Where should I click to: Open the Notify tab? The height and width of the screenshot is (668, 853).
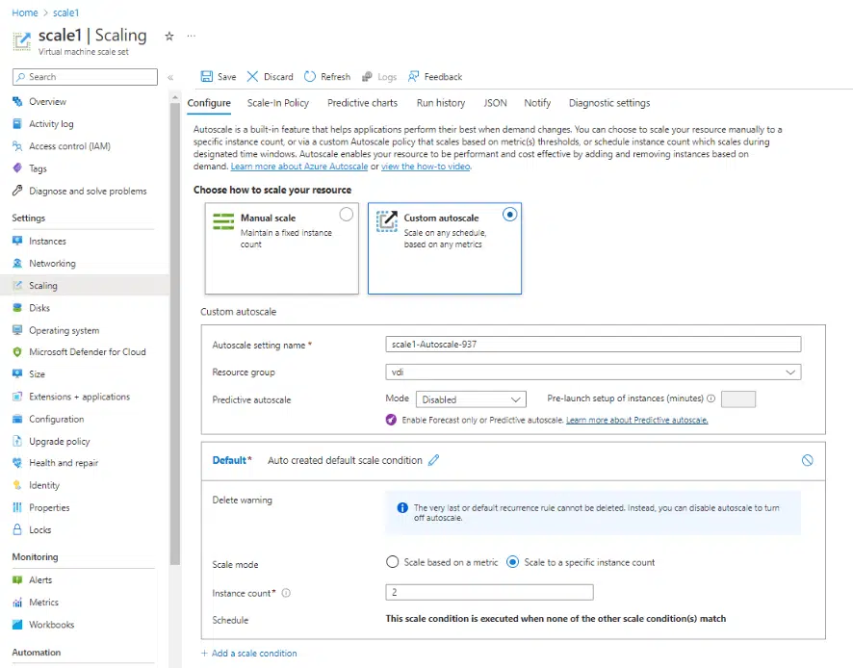537,103
